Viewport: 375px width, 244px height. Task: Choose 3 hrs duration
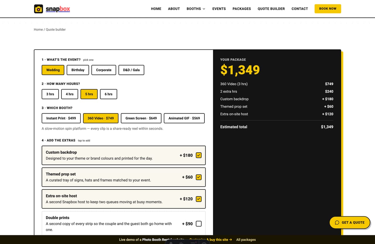click(50, 94)
